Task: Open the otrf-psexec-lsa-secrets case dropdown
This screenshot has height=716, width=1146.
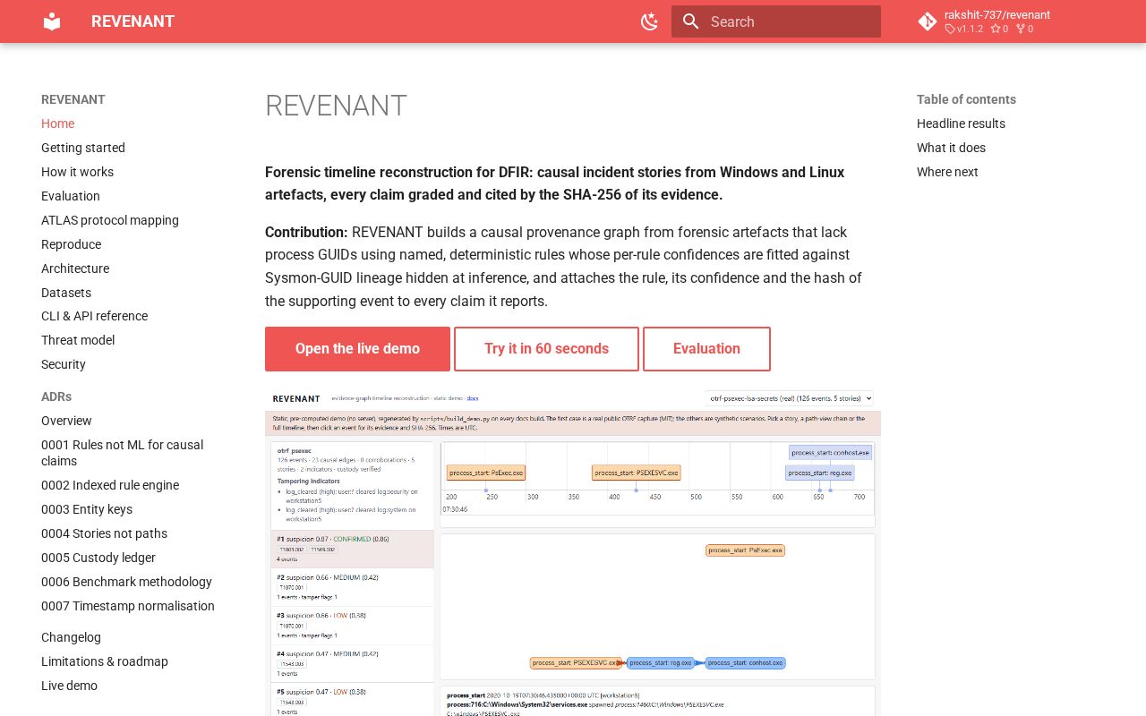Action: pos(789,398)
